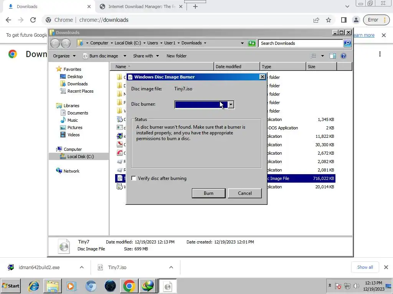Open Explorer help icon
393x294 pixels.
point(343,56)
